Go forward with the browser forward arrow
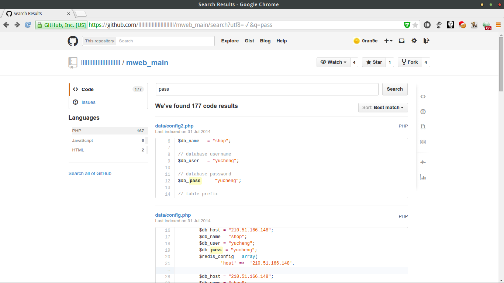 click(x=17, y=25)
